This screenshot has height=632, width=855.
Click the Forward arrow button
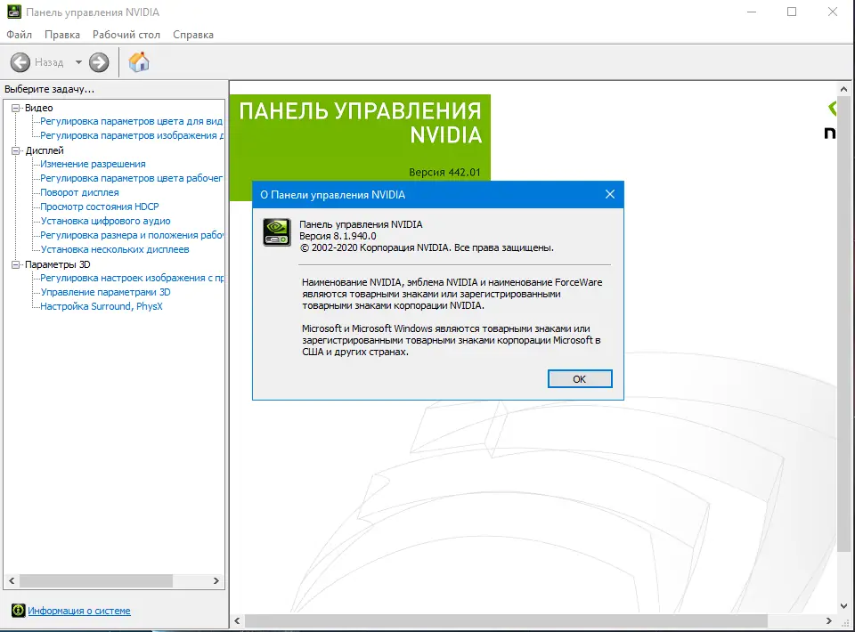pos(99,62)
